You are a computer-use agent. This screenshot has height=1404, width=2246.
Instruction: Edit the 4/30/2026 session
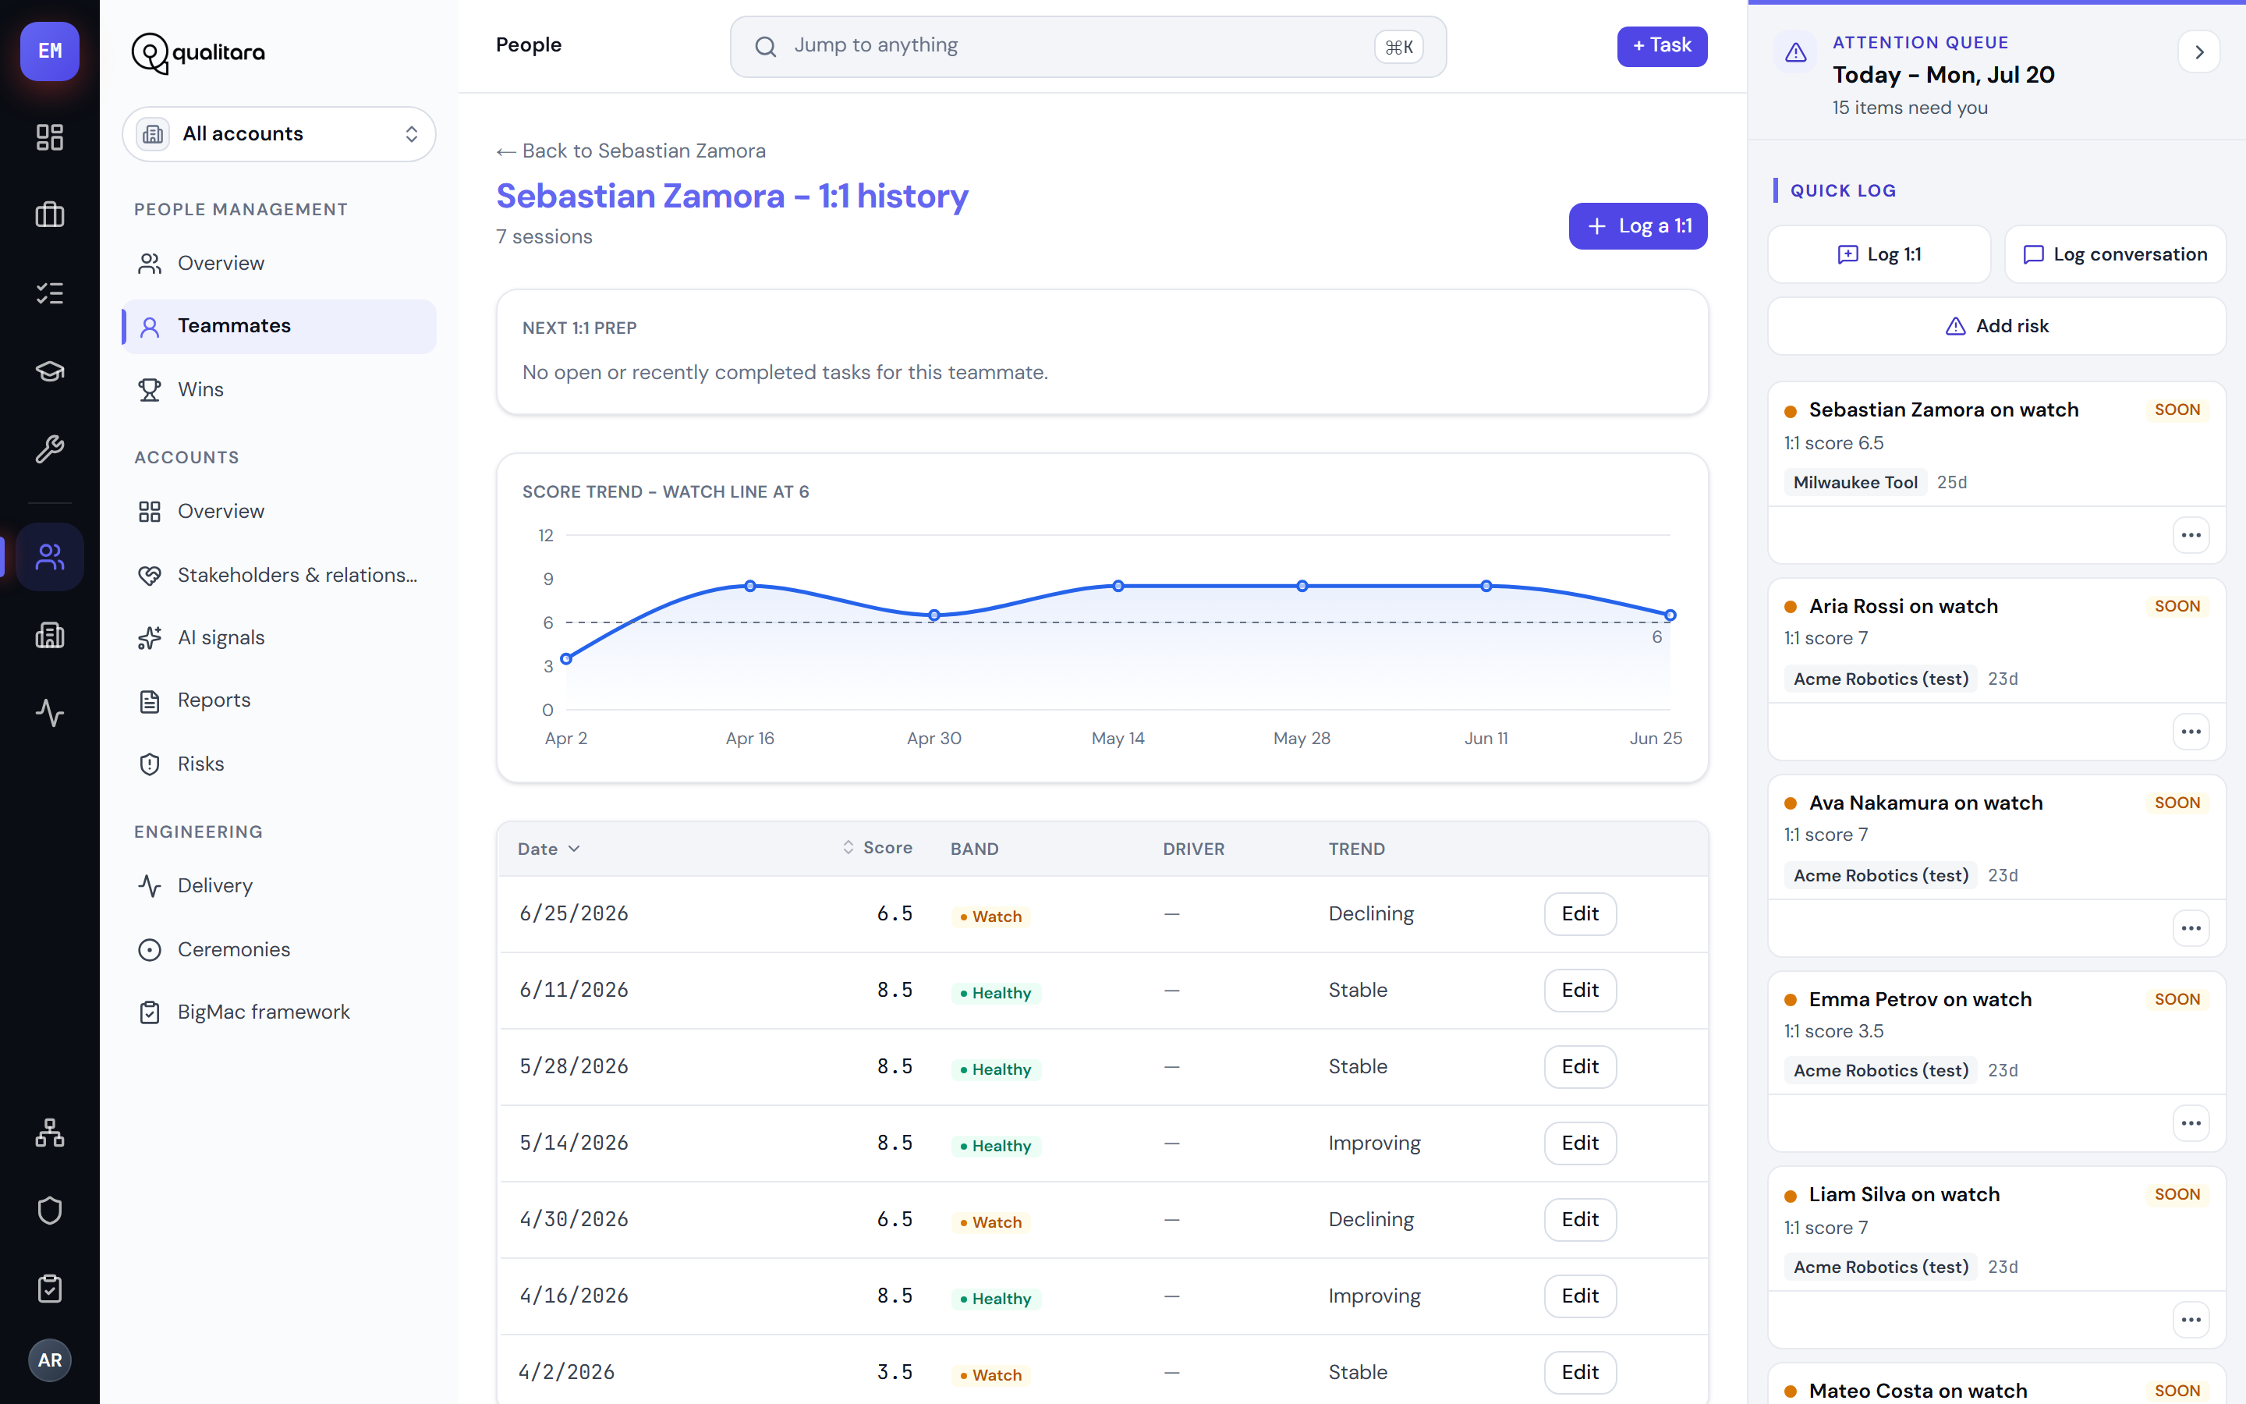click(1580, 1219)
